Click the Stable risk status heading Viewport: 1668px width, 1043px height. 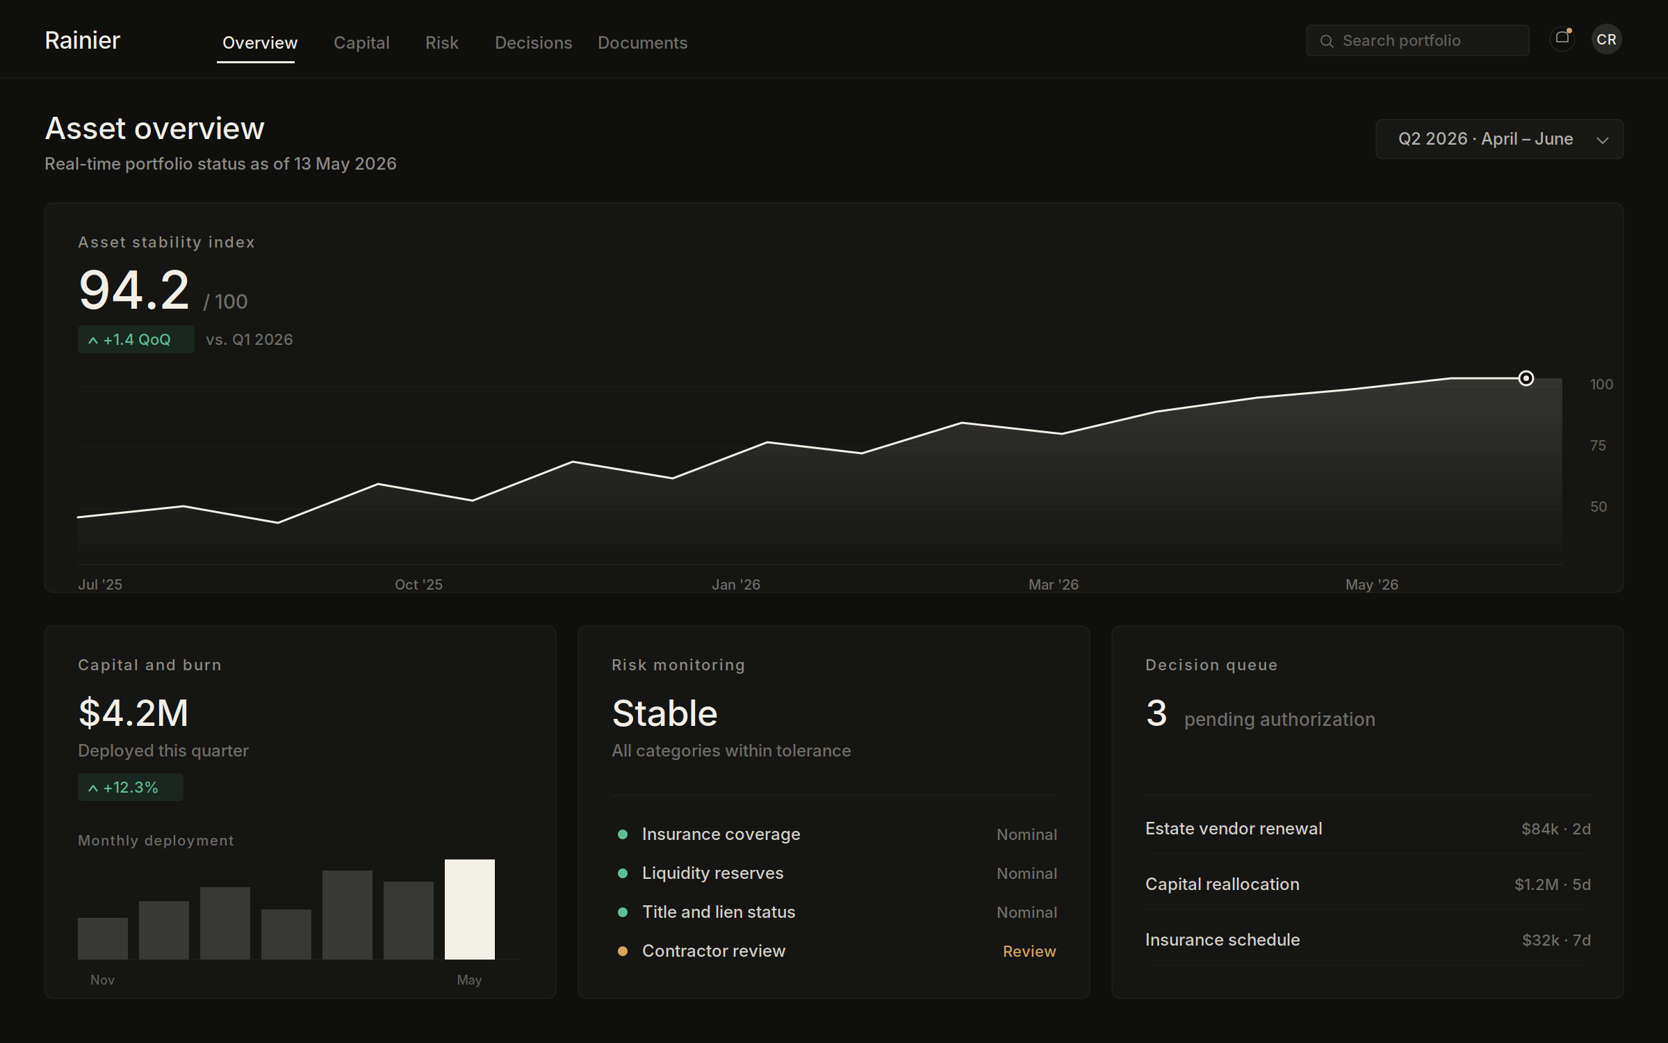[664, 713]
